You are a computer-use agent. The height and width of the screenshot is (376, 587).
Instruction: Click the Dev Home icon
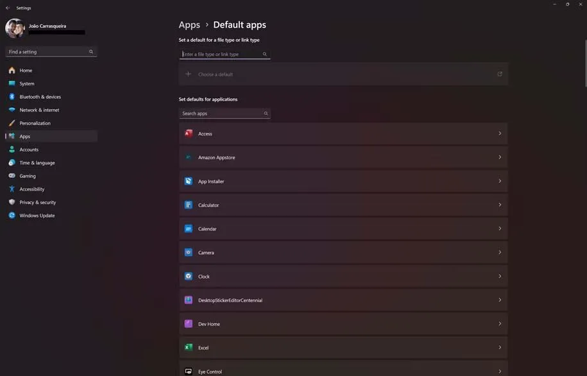click(189, 324)
